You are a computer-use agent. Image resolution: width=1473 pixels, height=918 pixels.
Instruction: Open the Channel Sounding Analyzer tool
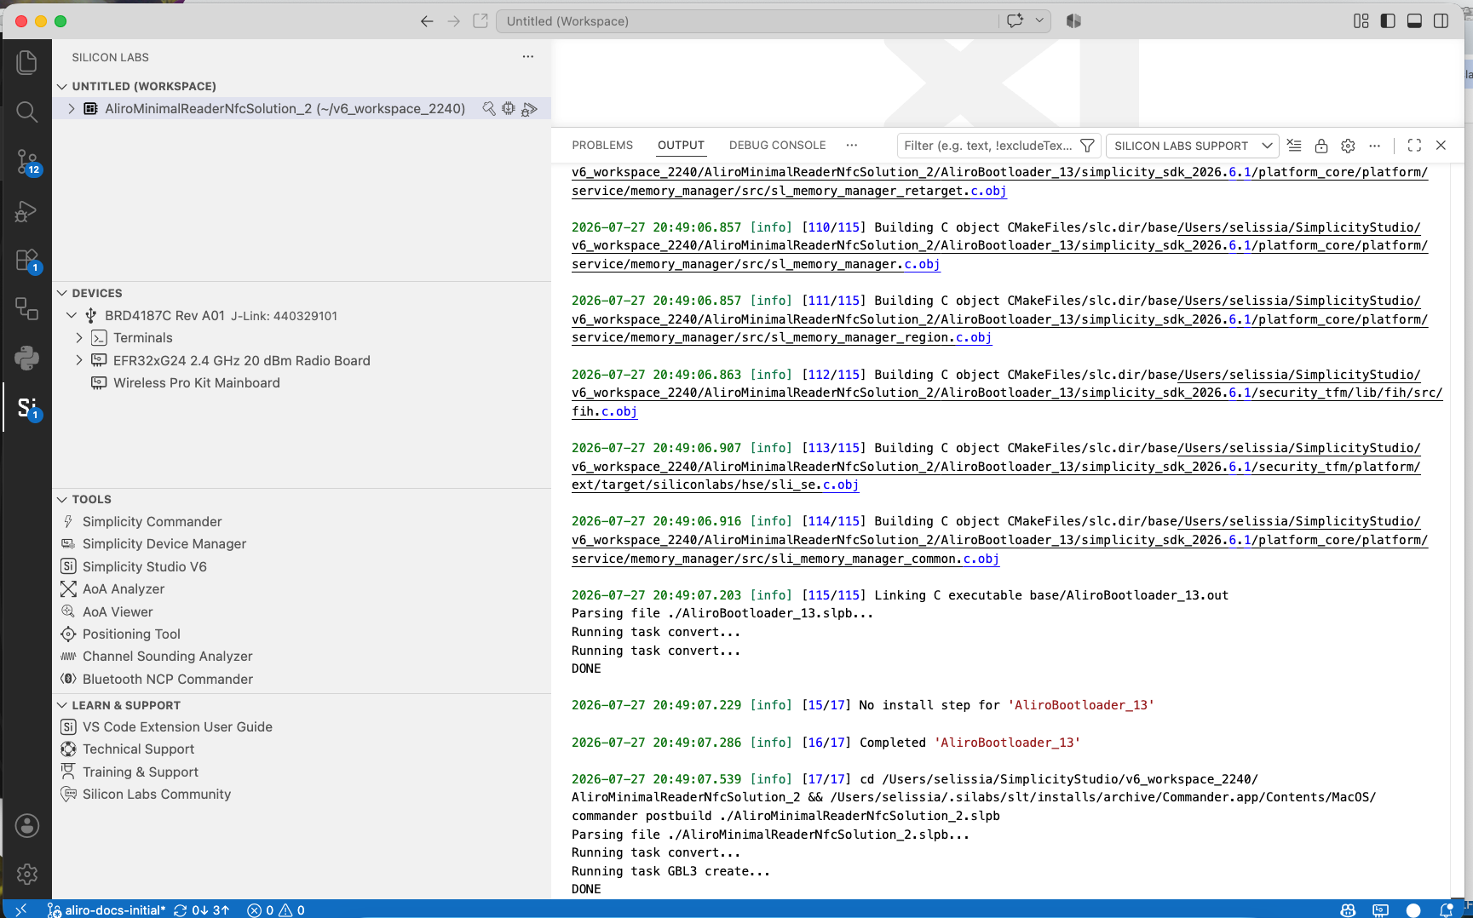point(167,657)
